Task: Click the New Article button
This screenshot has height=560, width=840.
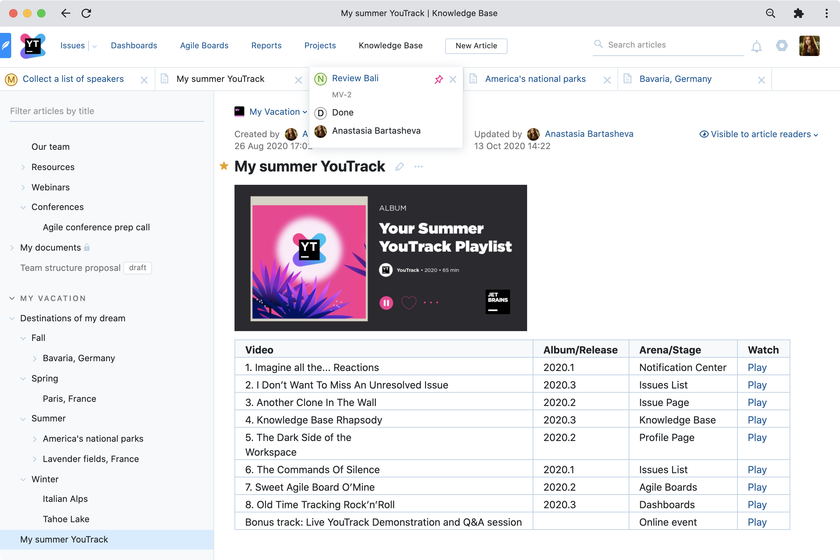Action: pos(476,46)
